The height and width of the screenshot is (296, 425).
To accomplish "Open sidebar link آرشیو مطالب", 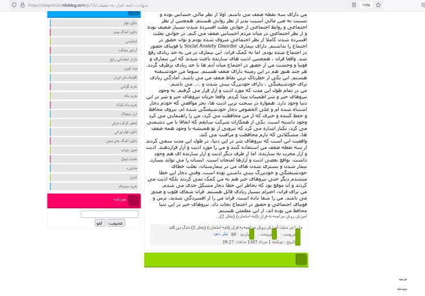I will [x=94, y=50].
